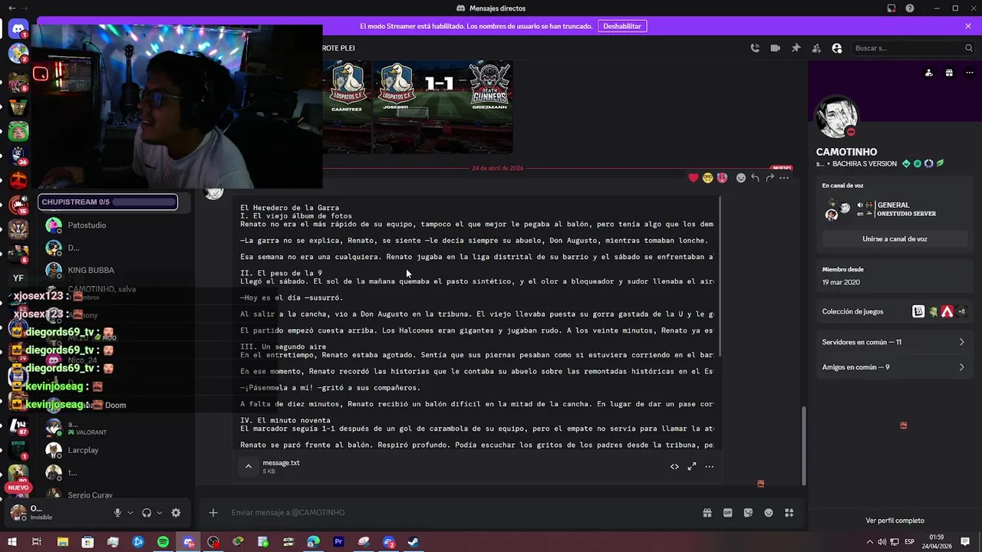The width and height of the screenshot is (982, 552).
Task: Open the attachment plus button
Action: (x=213, y=513)
